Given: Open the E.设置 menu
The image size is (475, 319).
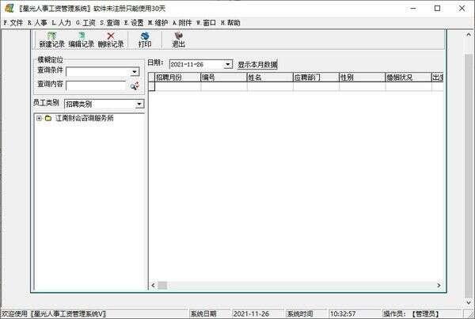Looking at the screenshot, I should pos(134,23).
